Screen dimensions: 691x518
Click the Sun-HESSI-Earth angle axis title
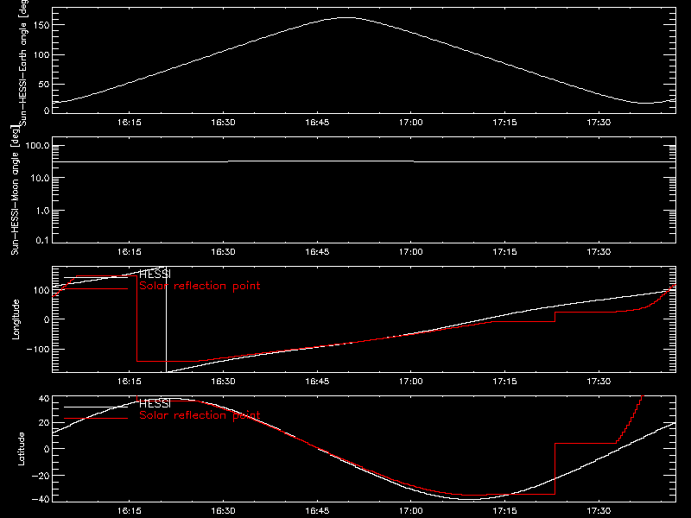23,63
